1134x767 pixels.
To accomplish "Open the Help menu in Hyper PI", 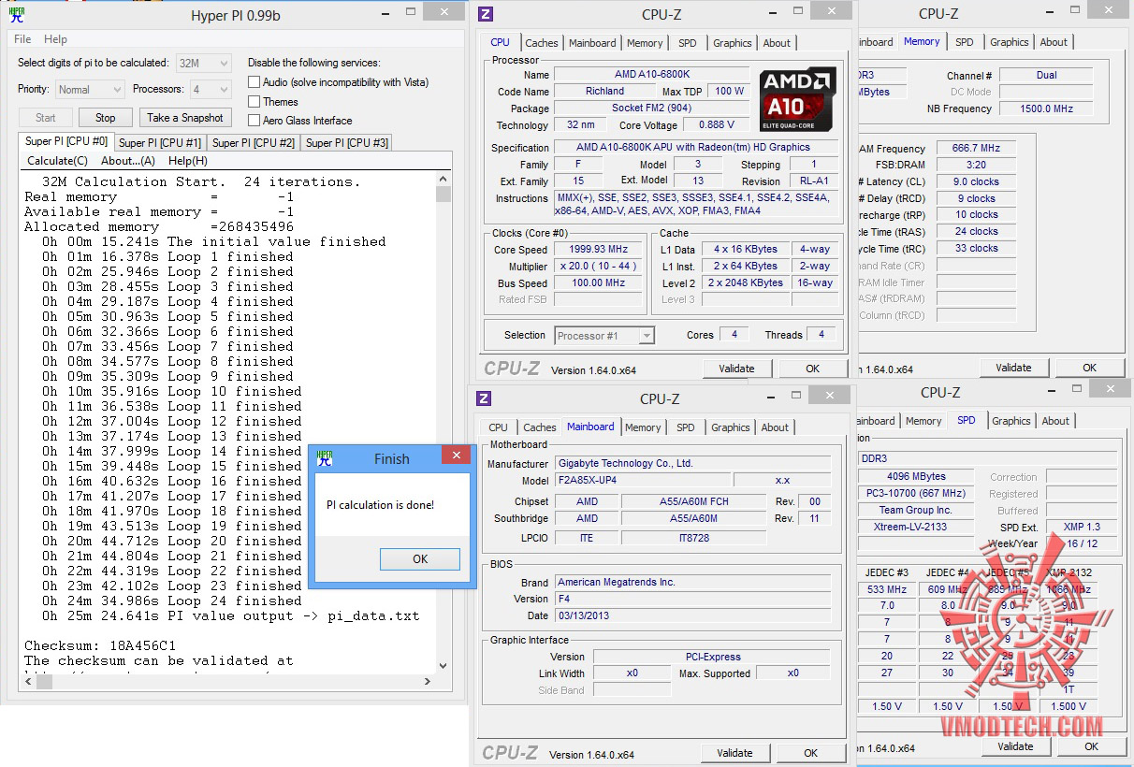I will (55, 39).
